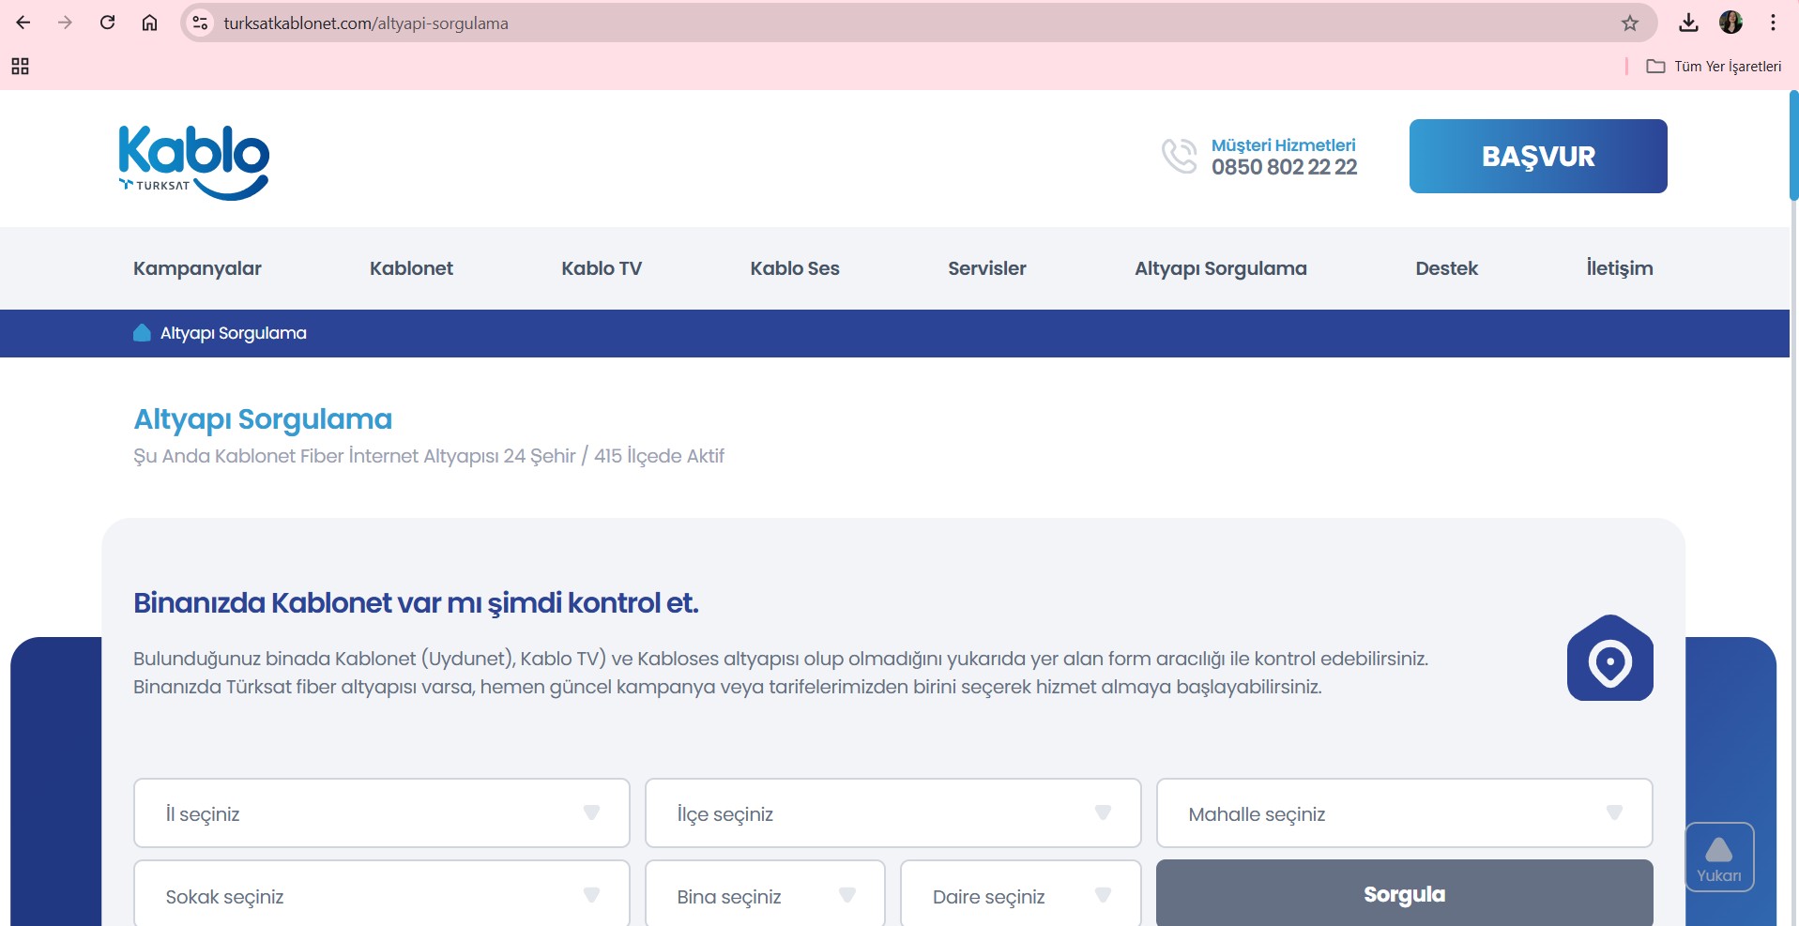Click the Müşteri Hizmetleri label

coord(1283,145)
